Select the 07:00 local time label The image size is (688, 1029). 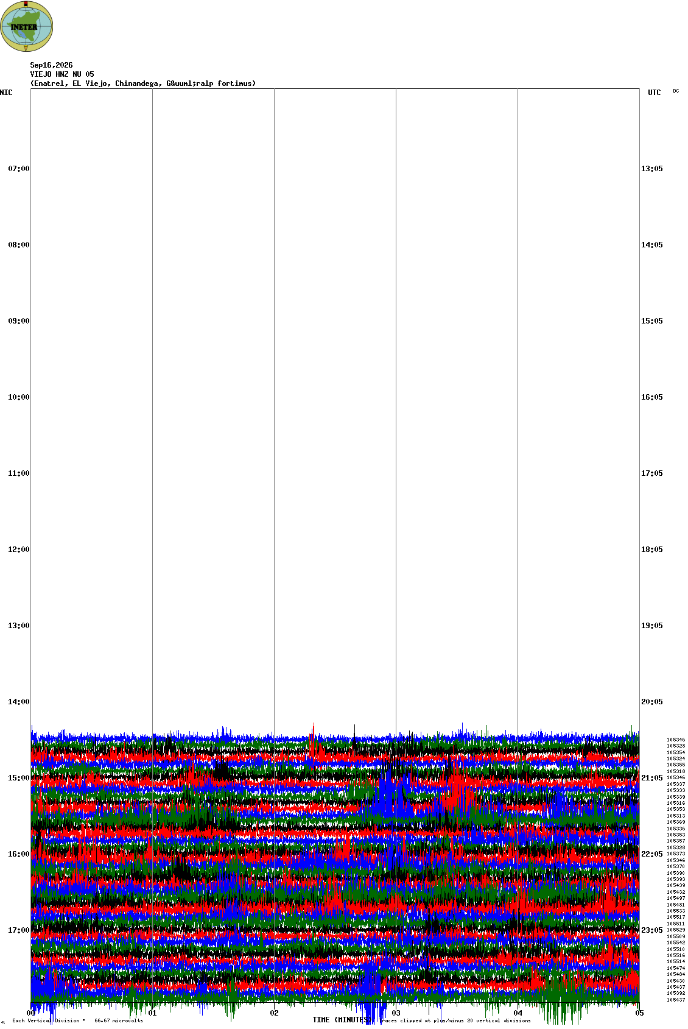[18, 169]
